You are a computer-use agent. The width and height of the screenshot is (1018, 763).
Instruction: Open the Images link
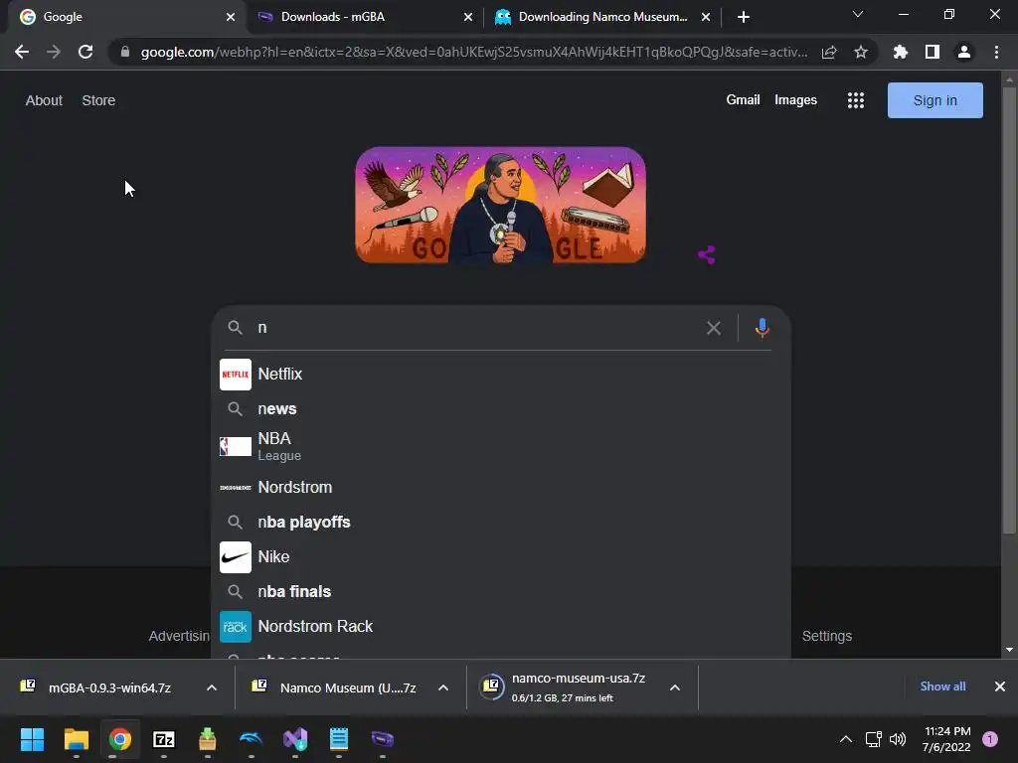pyautogui.click(x=795, y=100)
